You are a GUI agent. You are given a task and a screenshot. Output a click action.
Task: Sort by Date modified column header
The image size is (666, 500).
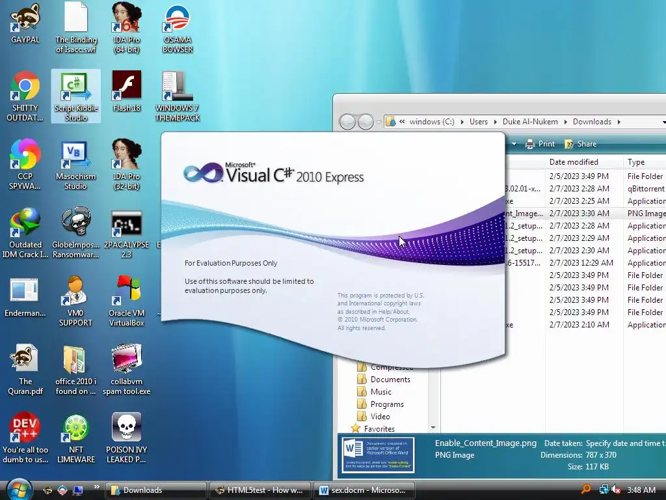coord(583,162)
